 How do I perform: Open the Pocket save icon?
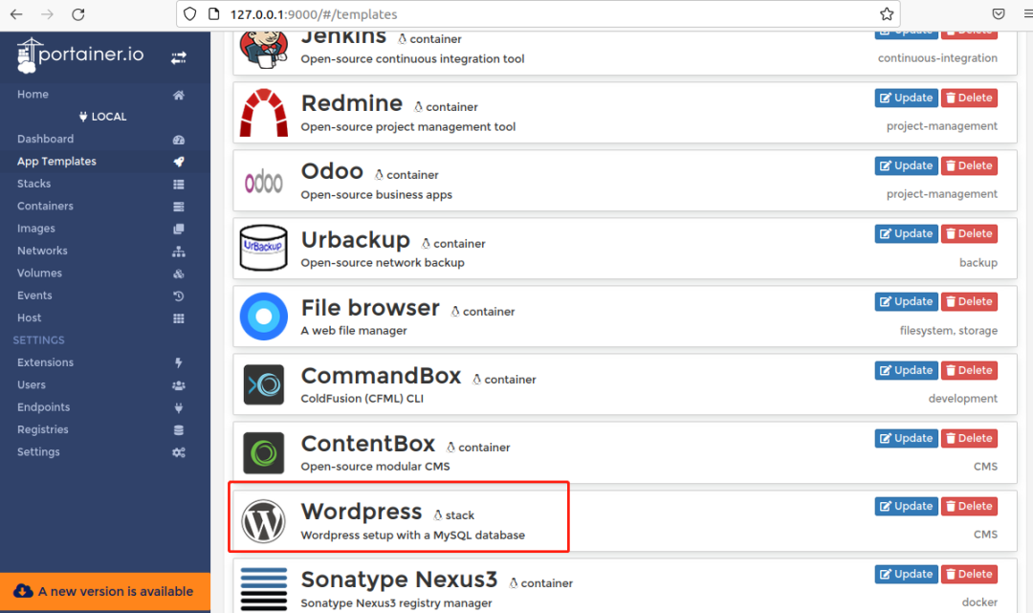pyautogui.click(x=999, y=13)
